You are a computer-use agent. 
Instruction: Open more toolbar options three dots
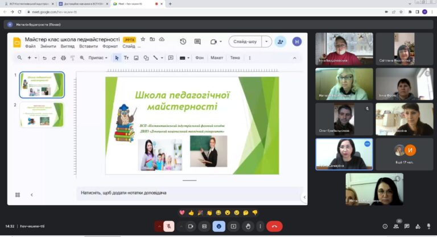[x=250, y=58]
